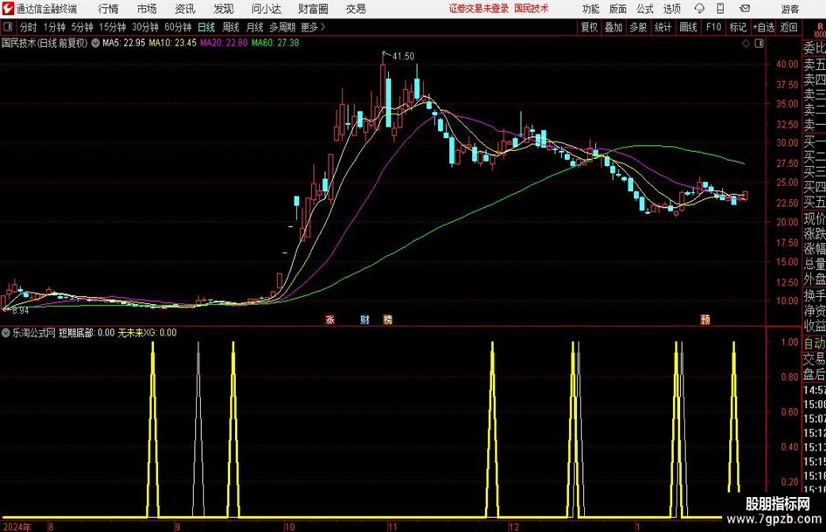This screenshot has width=826, height=532.
Task: Click the MA10: 23.45 indicator label
Action: 172,43
